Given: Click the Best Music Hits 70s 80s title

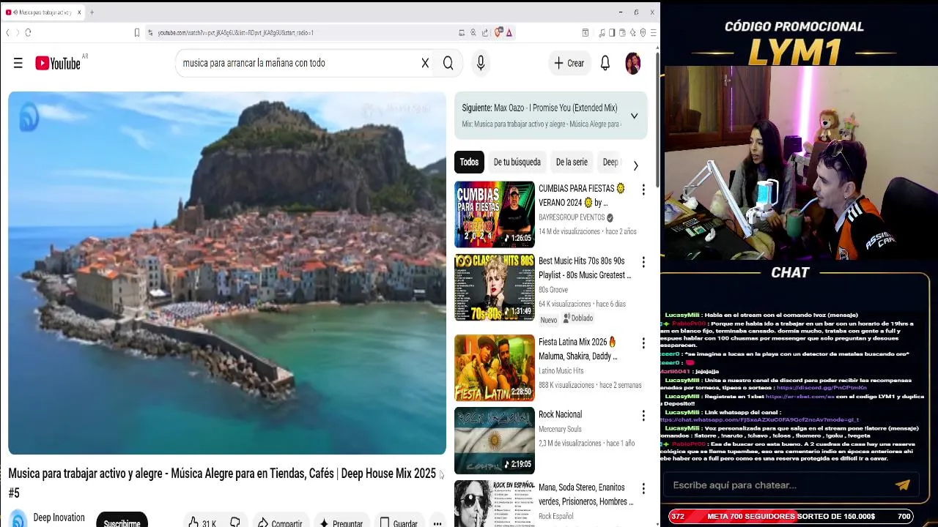Looking at the screenshot, I should [x=585, y=268].
